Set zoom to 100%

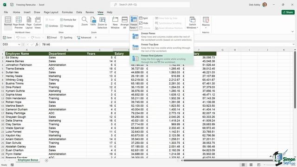(93, 21)
